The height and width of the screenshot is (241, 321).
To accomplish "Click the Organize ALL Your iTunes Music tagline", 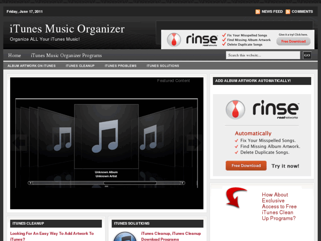I will [x=45, y=39].
